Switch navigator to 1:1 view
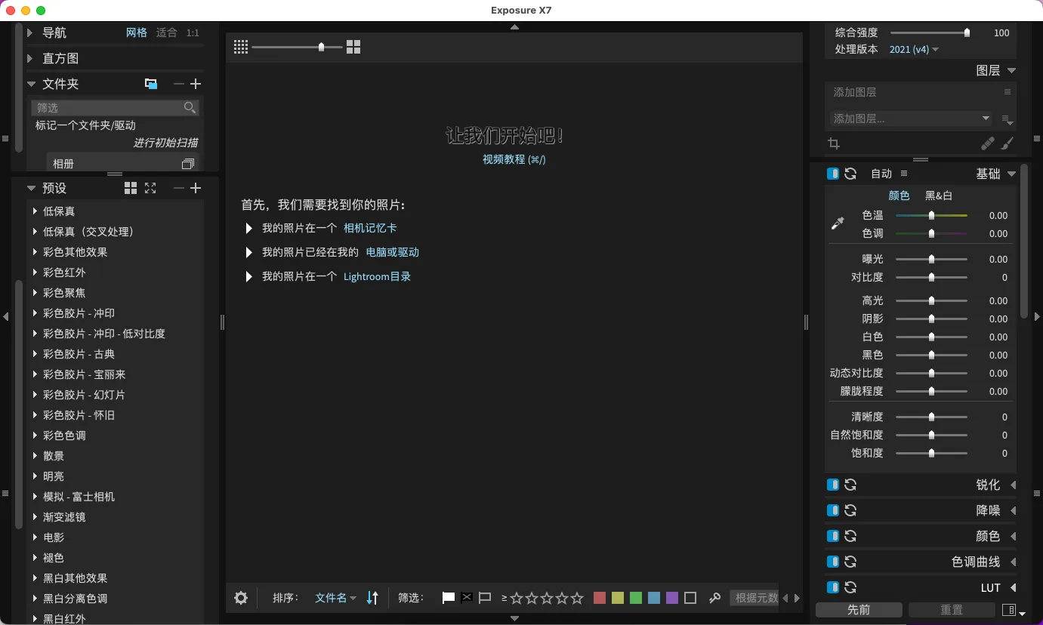 [x=193, y=32]
